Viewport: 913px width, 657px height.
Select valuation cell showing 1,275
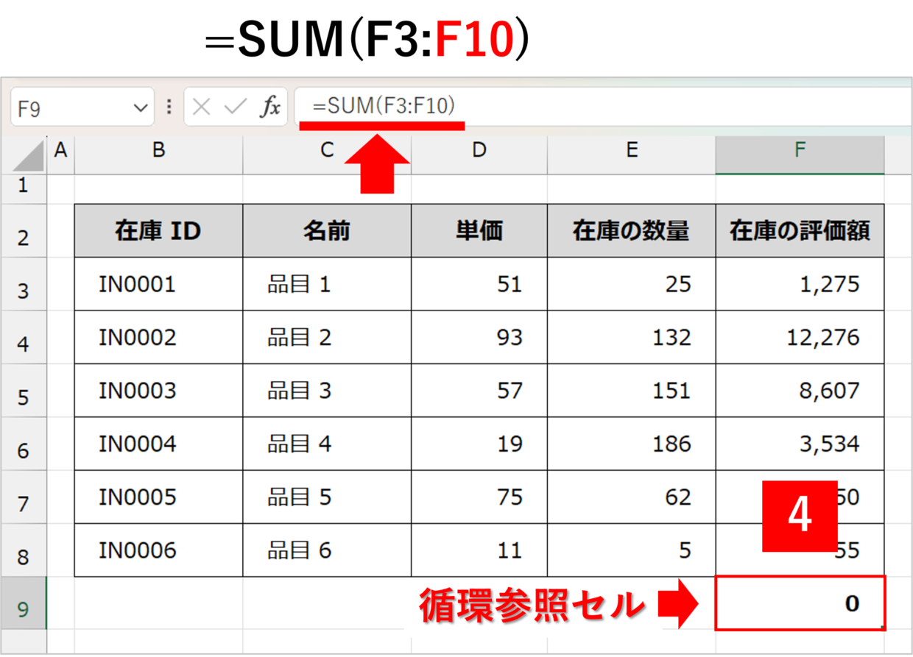click(800, 284)
